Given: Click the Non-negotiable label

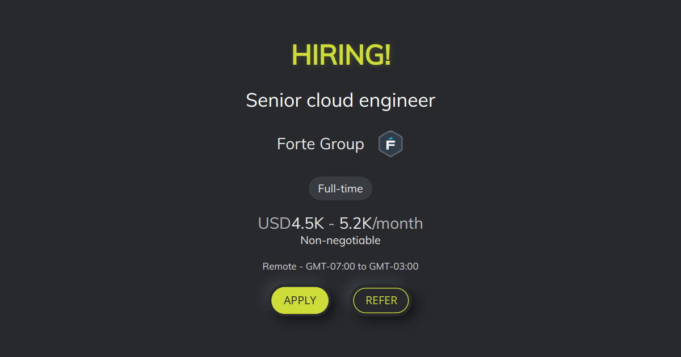Looking at the screenshot, I should pos(340,240).
